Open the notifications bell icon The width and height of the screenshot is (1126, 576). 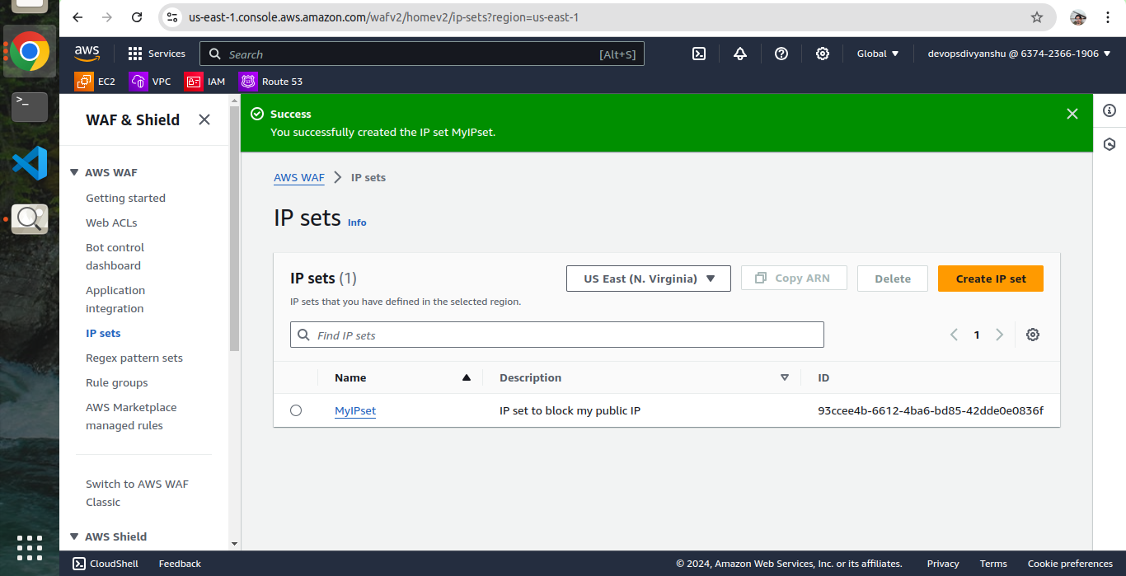[x=739, y=54]
